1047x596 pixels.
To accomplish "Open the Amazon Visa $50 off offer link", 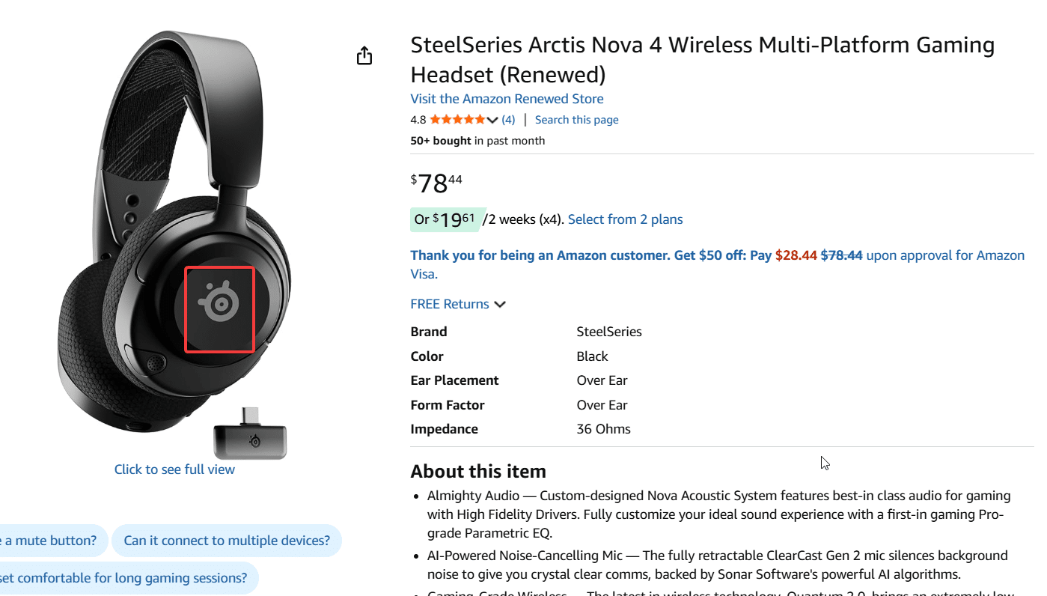I will 717,256.
